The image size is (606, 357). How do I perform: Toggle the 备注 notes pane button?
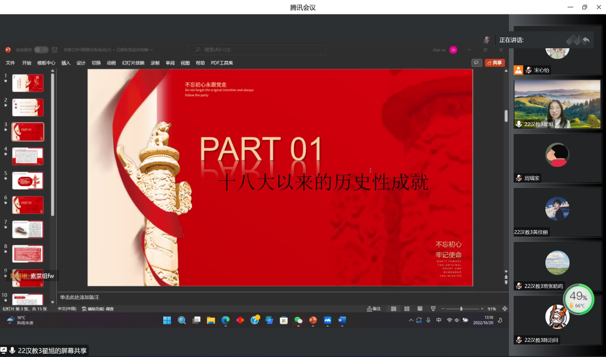(374, 309)
